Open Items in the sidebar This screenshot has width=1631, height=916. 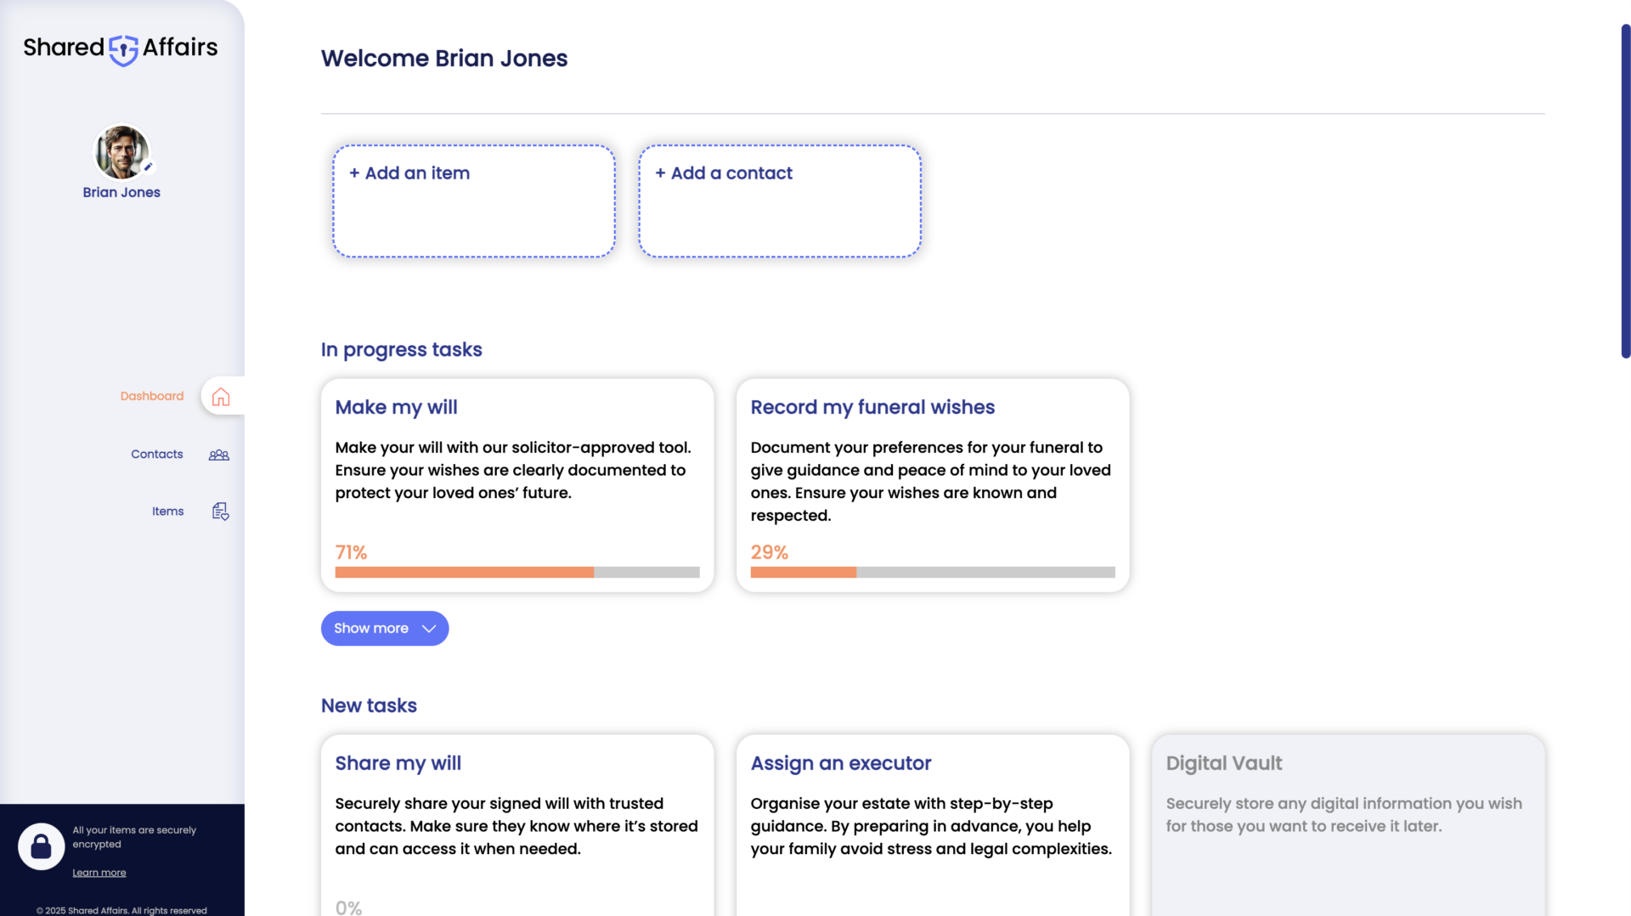tap(168, 512)
